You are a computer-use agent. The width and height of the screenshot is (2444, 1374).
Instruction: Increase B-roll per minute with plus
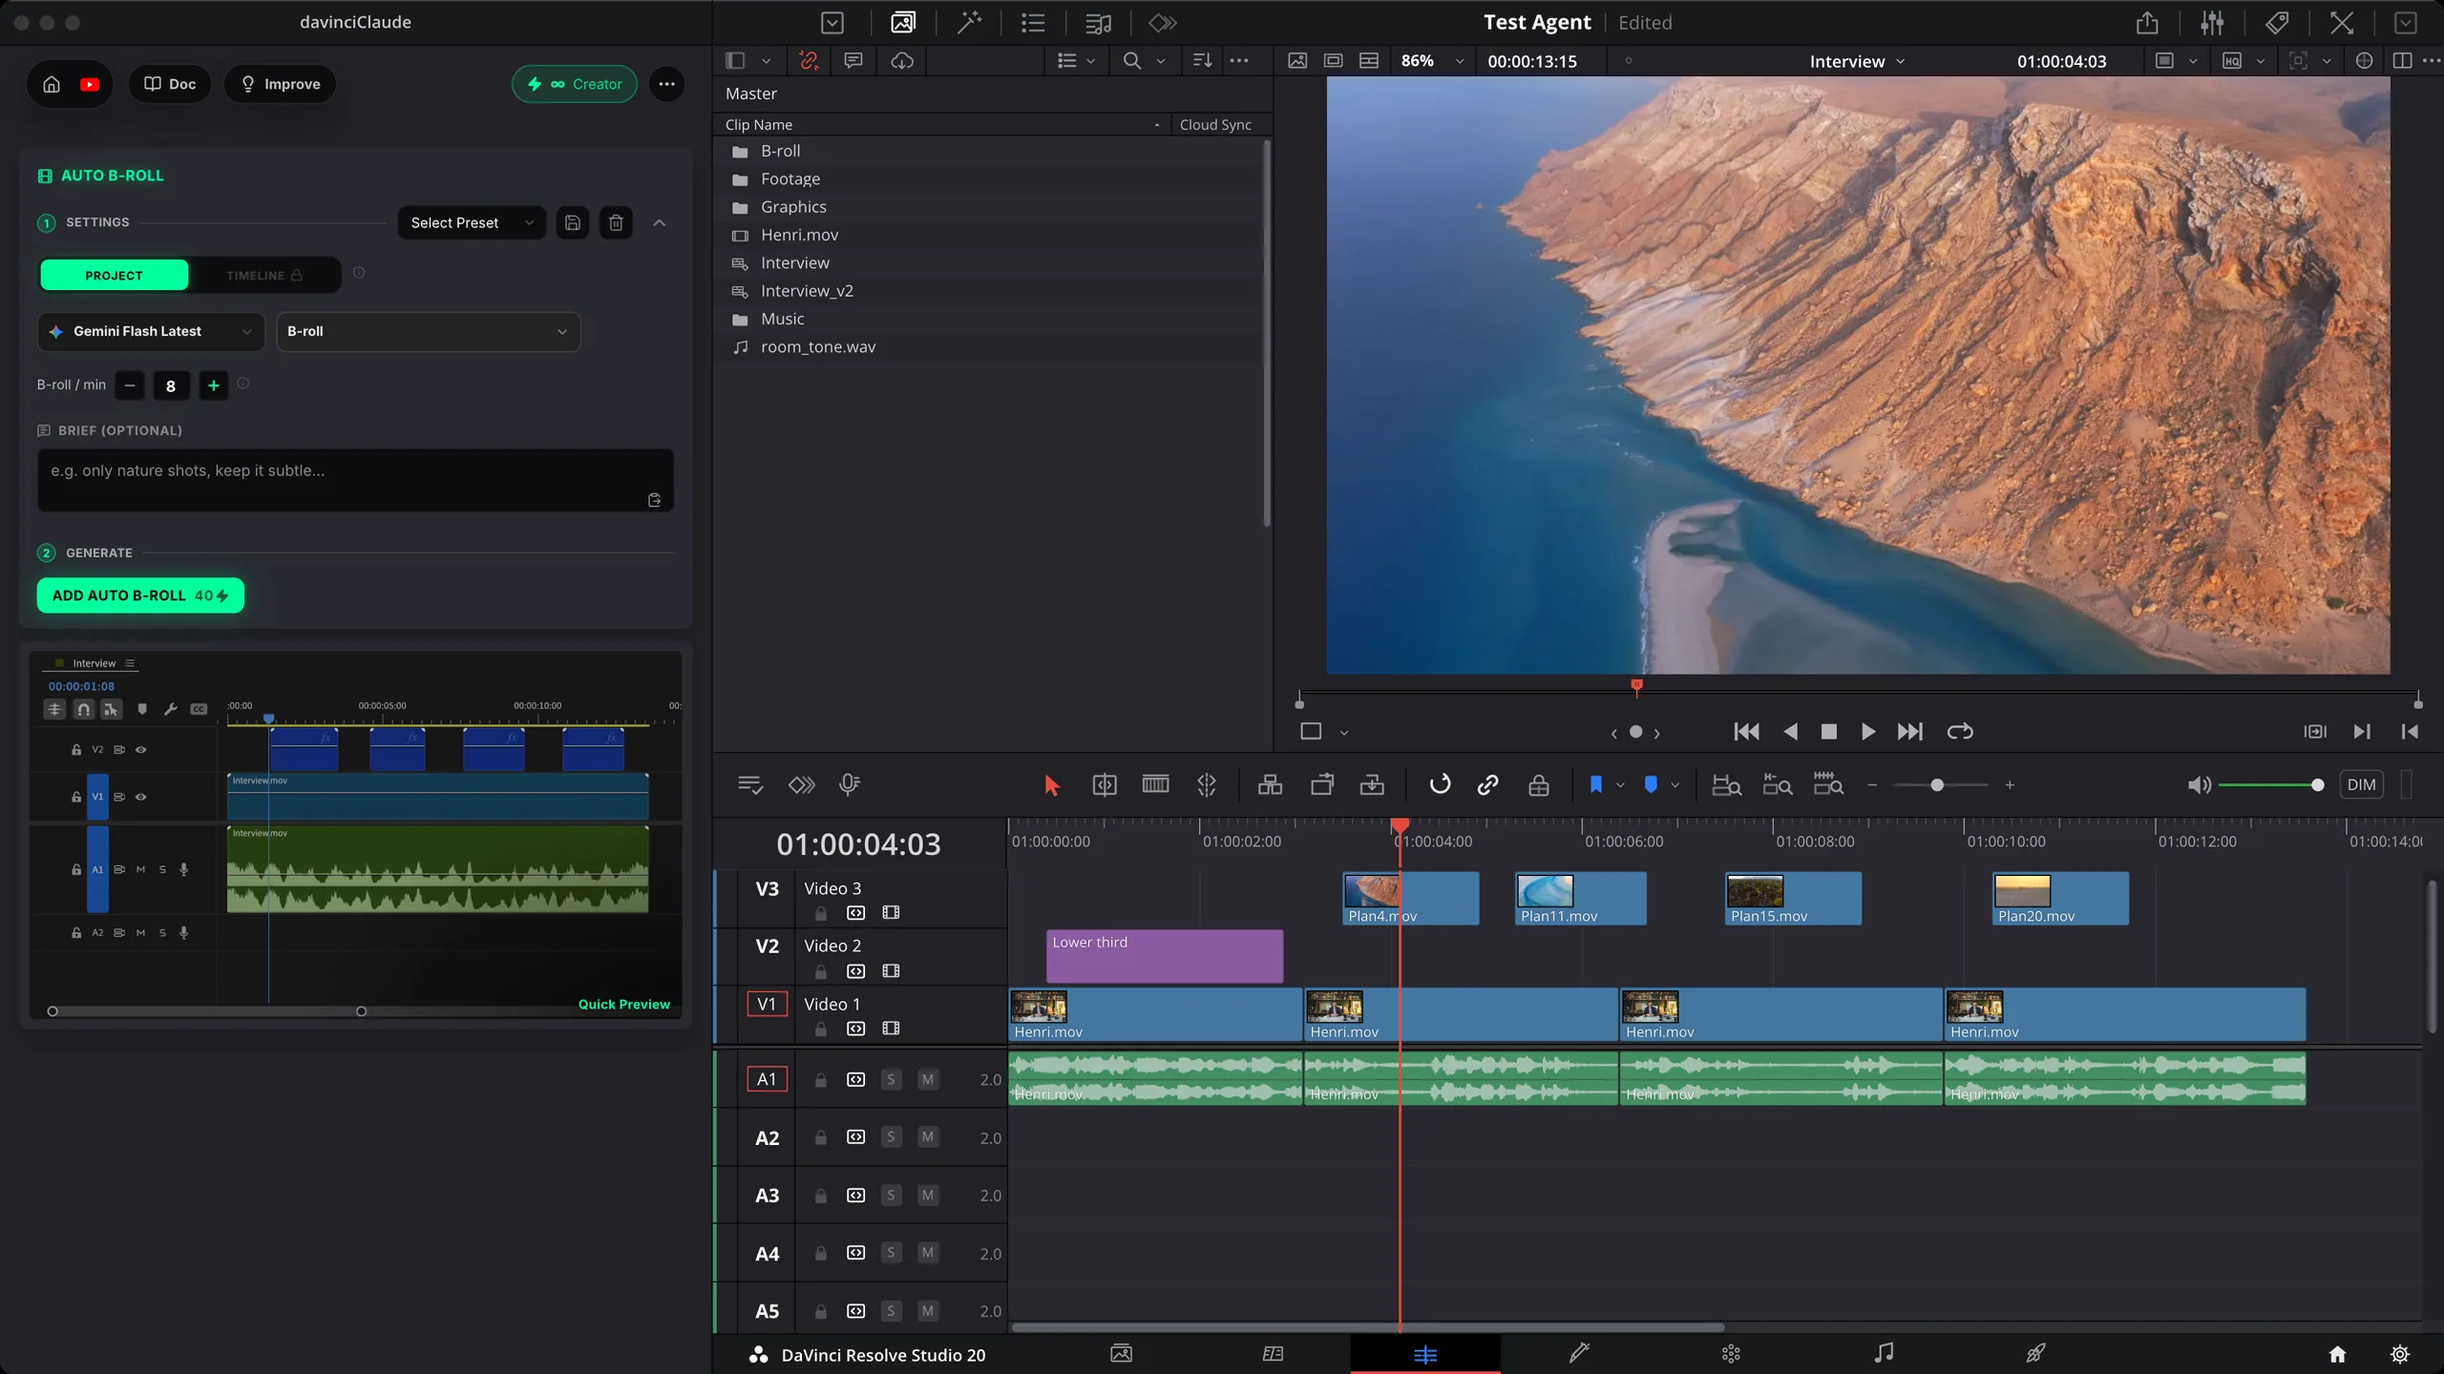pyautogui.click(x=214, y=385)
